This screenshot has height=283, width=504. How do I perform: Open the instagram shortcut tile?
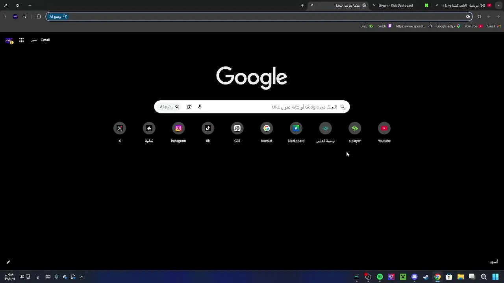[178, 133]
